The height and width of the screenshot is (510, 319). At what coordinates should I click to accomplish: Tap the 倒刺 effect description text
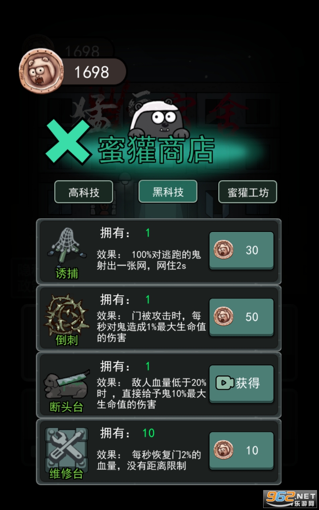pyautogui.click(x=152, y=327)
